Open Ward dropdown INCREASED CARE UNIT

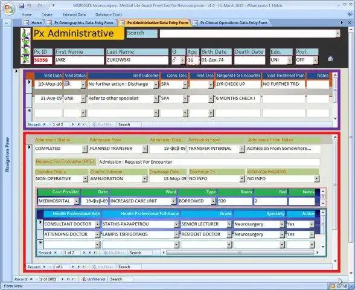pyautogui.click(x=173, y=201)
